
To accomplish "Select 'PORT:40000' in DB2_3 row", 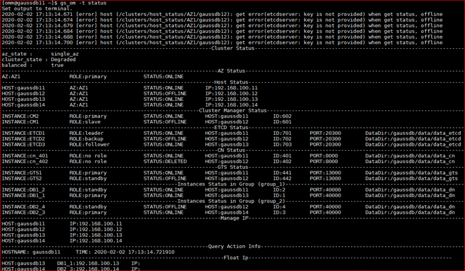I will pos(325,212).
